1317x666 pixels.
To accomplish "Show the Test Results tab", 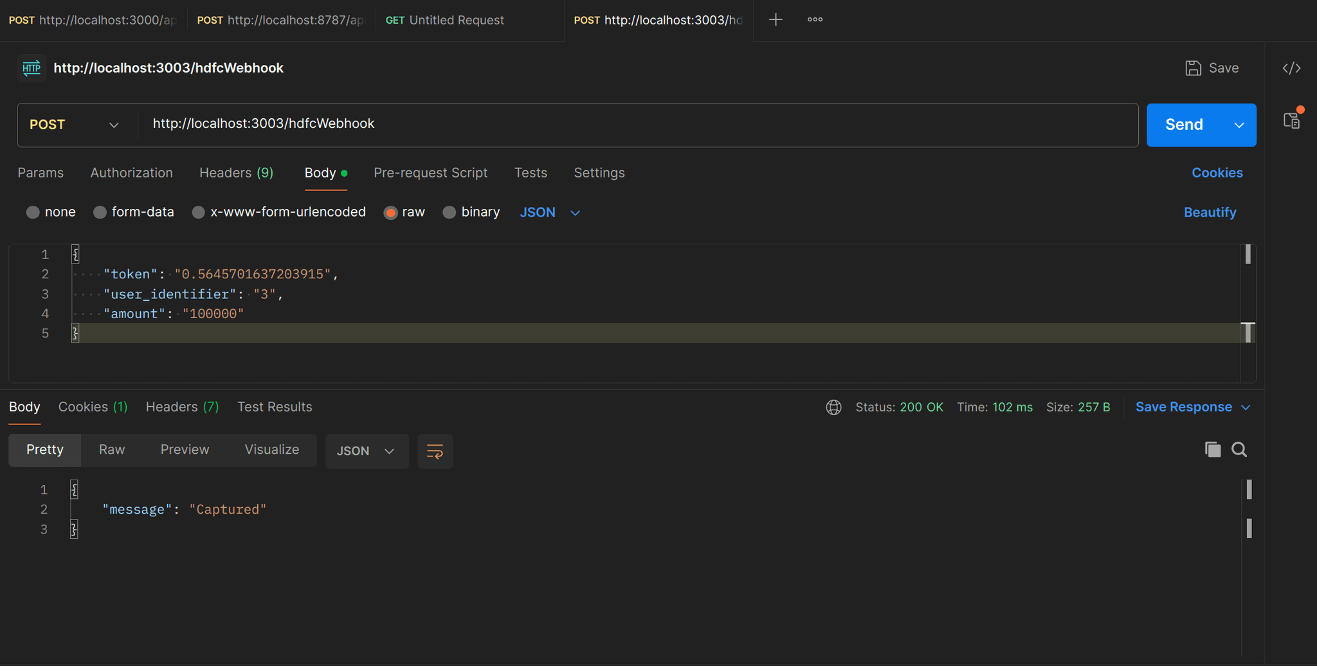I will 275,407.
